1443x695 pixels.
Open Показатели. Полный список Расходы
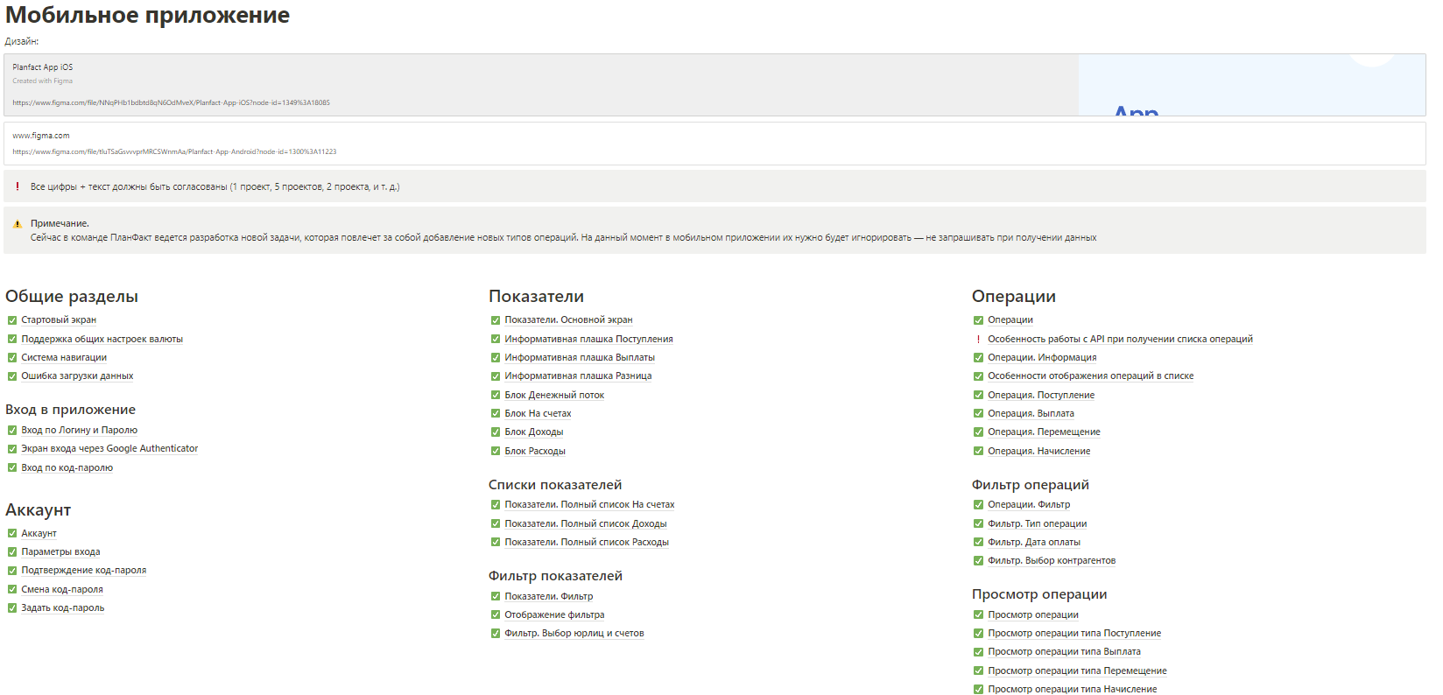pos(587,543)
